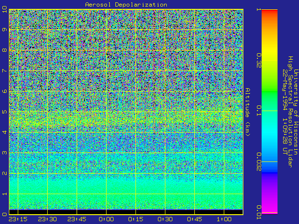Click 'High Spectral Resolution Lidar' caption text
Screen dimensions: 299x224
pyautogui.click(x=290, y=112)
